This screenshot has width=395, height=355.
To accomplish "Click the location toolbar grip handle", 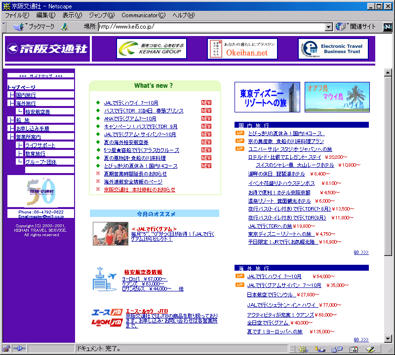I will 4,27.
